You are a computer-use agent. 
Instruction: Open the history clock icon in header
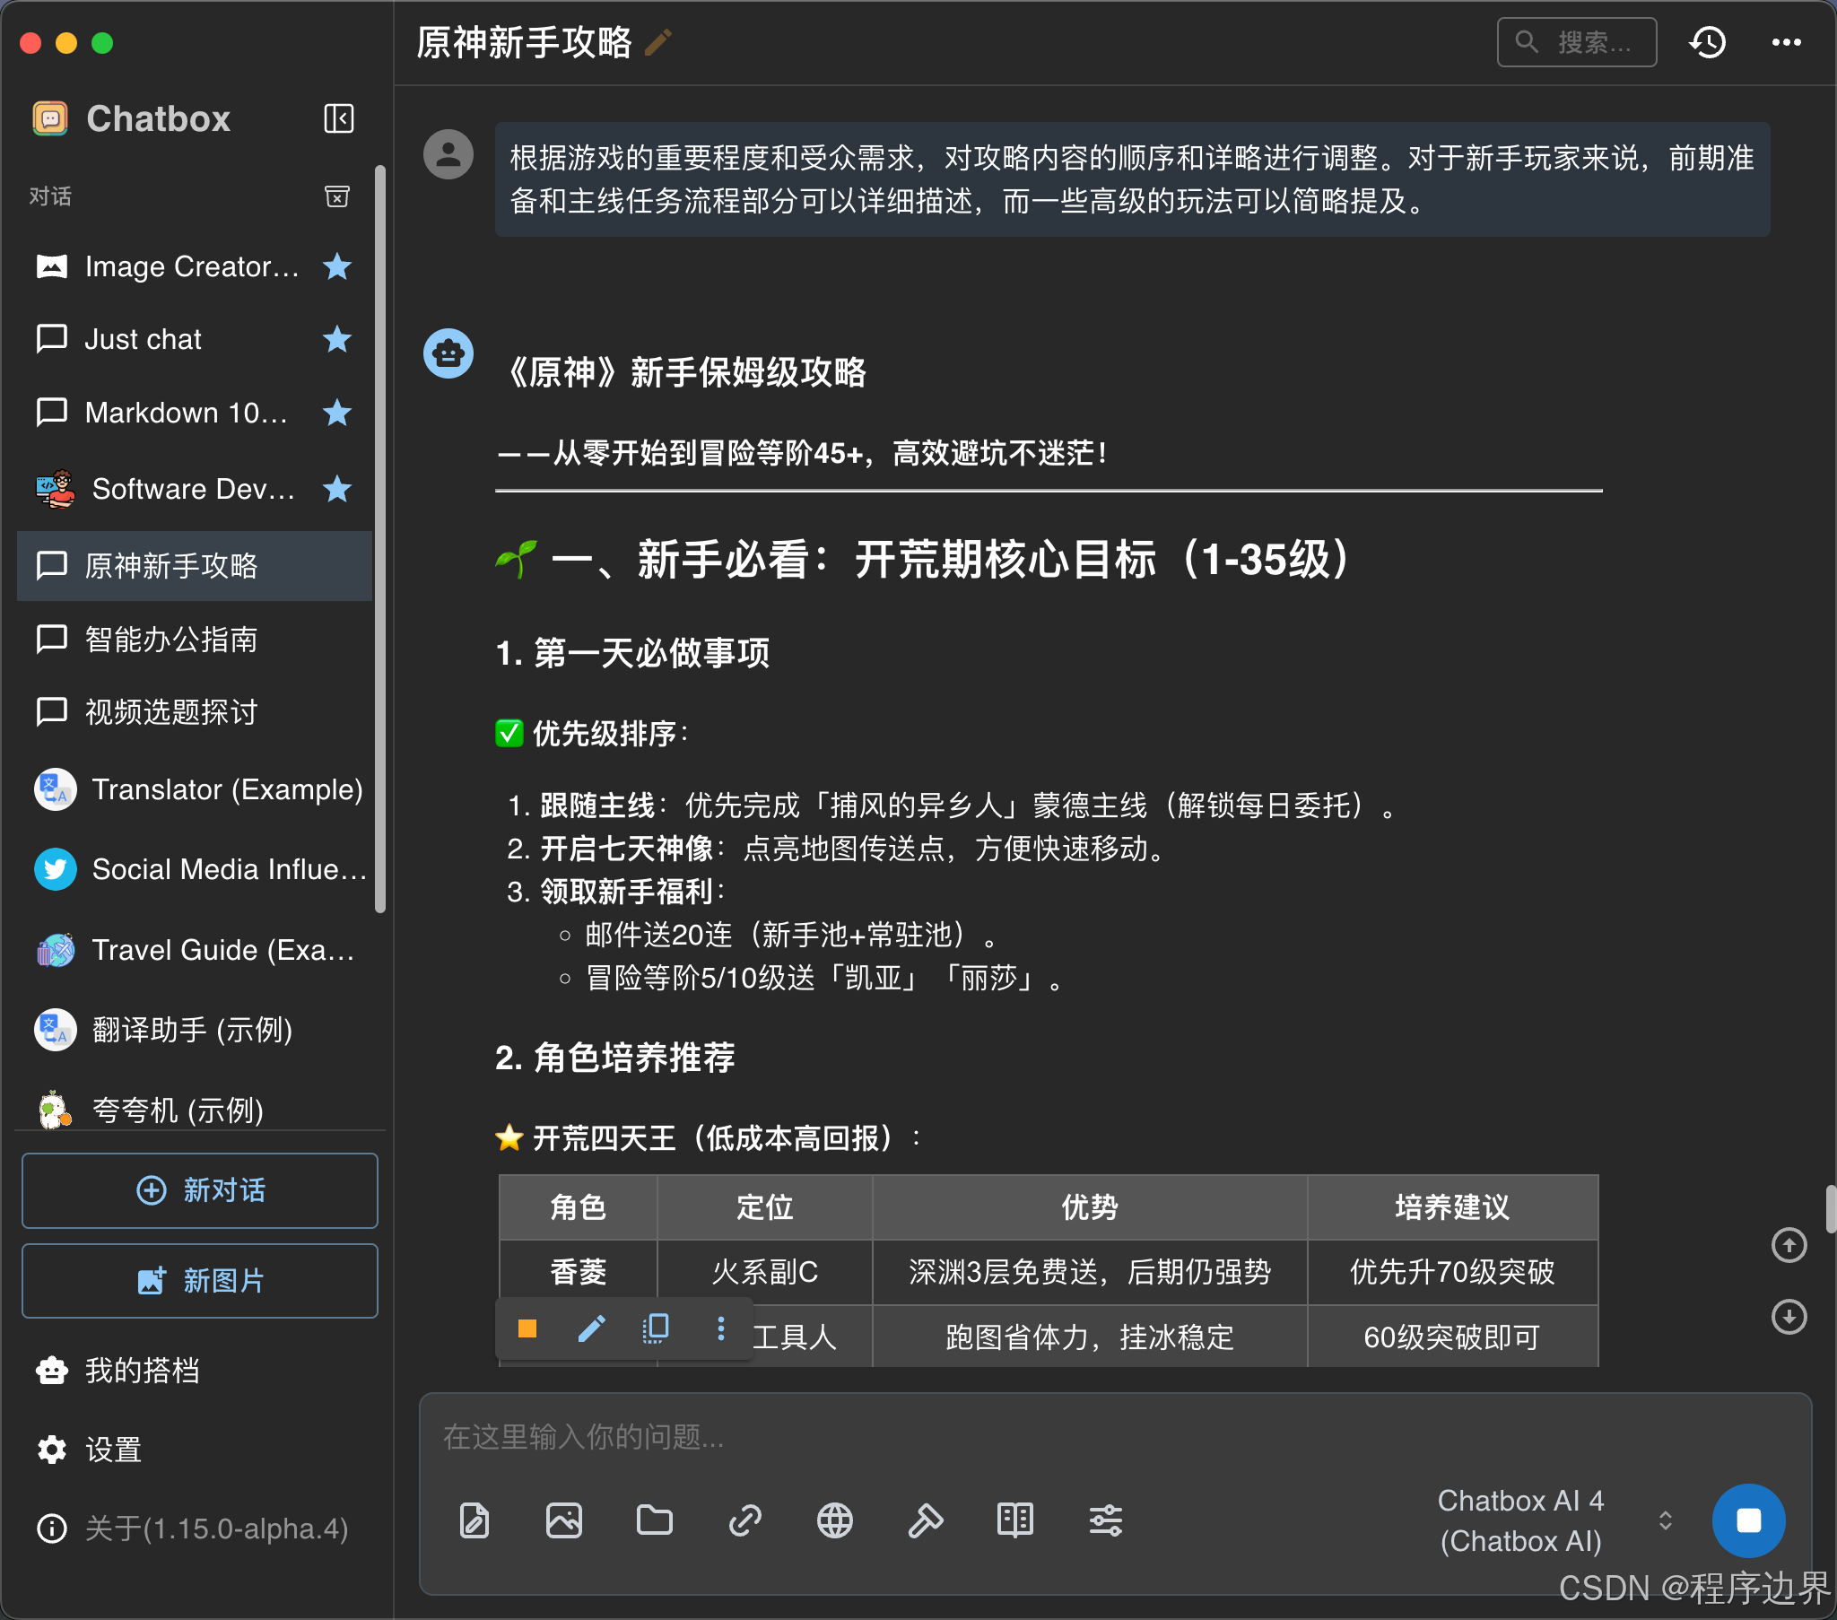coord(1707,42)
